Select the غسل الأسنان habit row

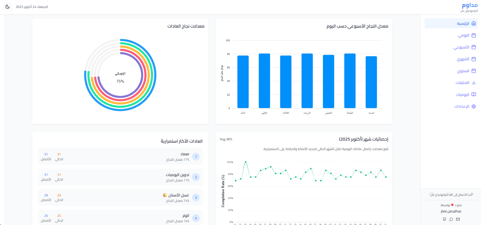click(x=120, y=197)
